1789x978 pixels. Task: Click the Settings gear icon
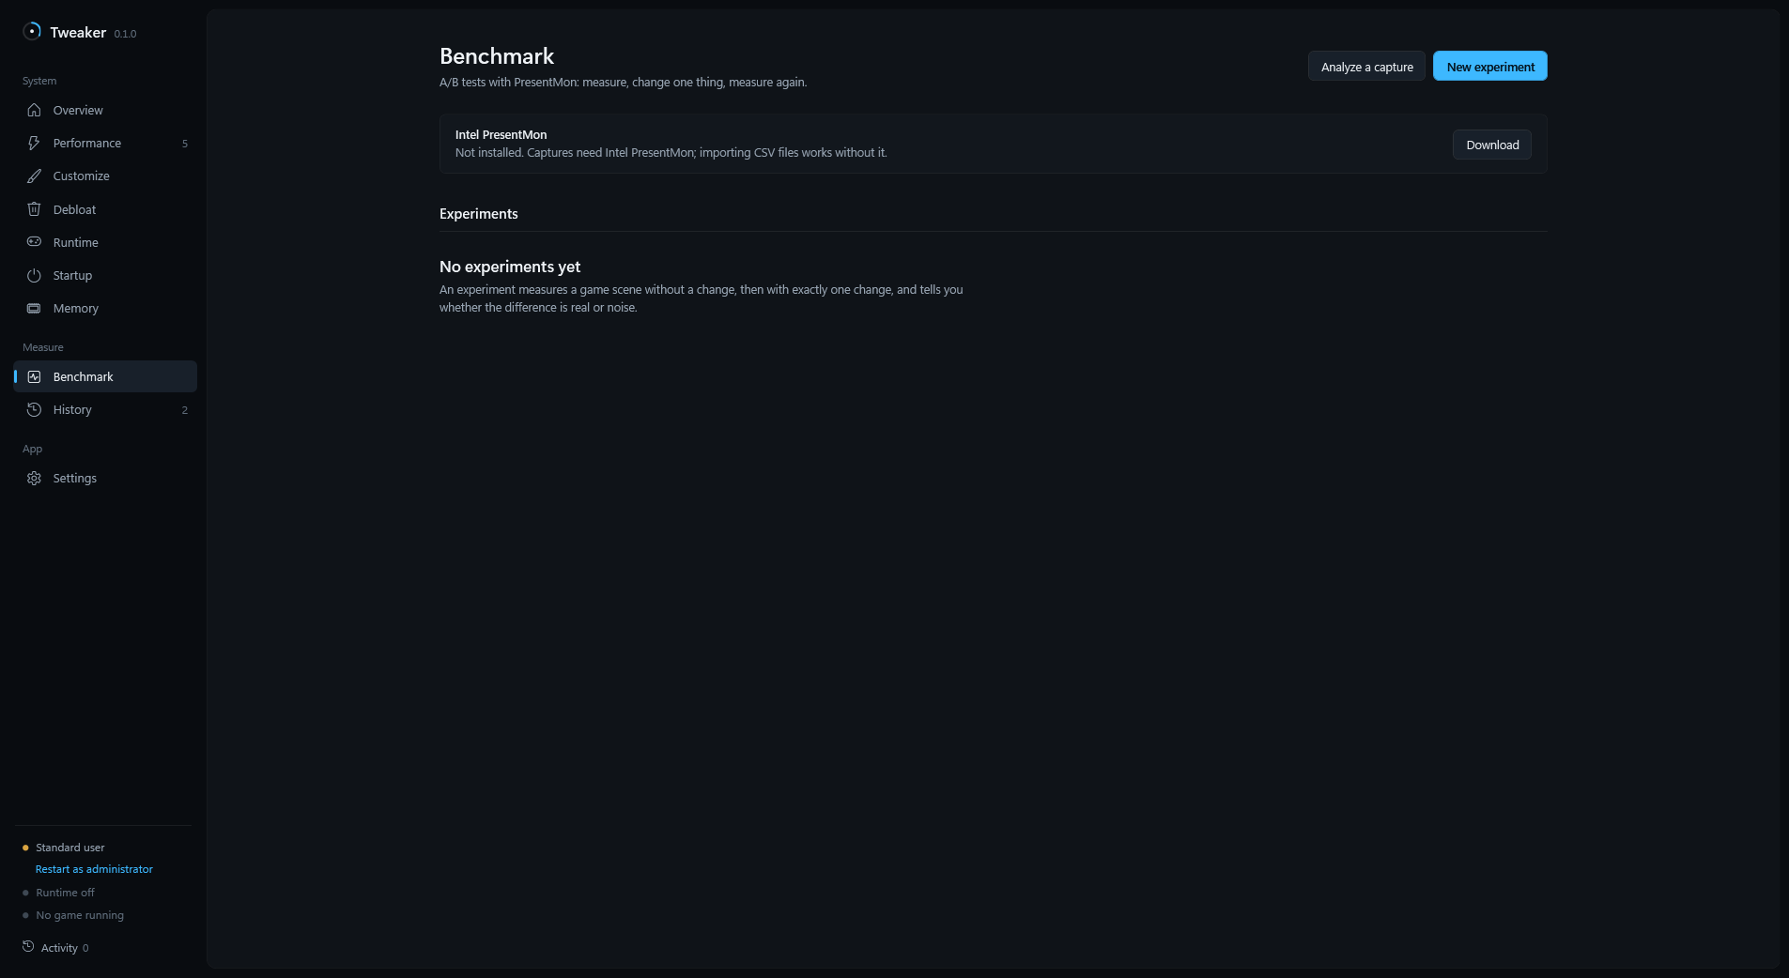coord(34,478)
